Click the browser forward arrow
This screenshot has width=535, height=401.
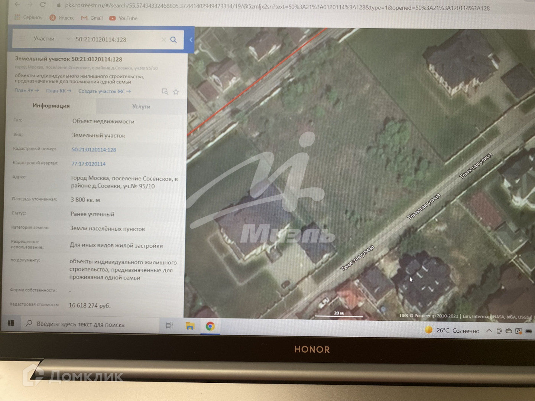[30, 5]
